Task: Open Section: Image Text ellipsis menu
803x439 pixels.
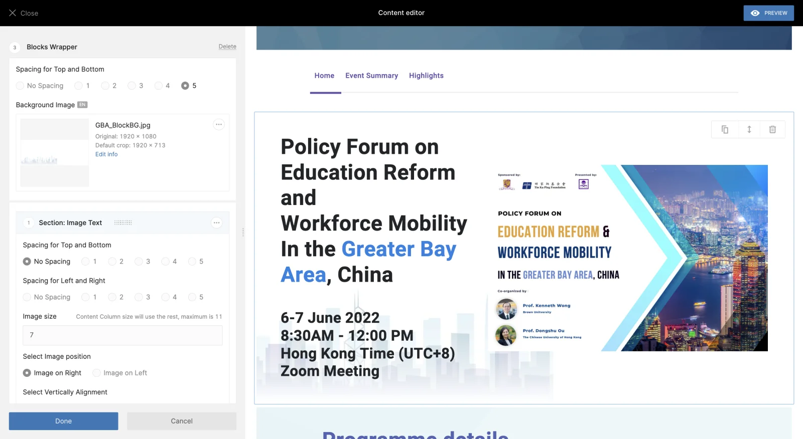Action: click(216, 223)
